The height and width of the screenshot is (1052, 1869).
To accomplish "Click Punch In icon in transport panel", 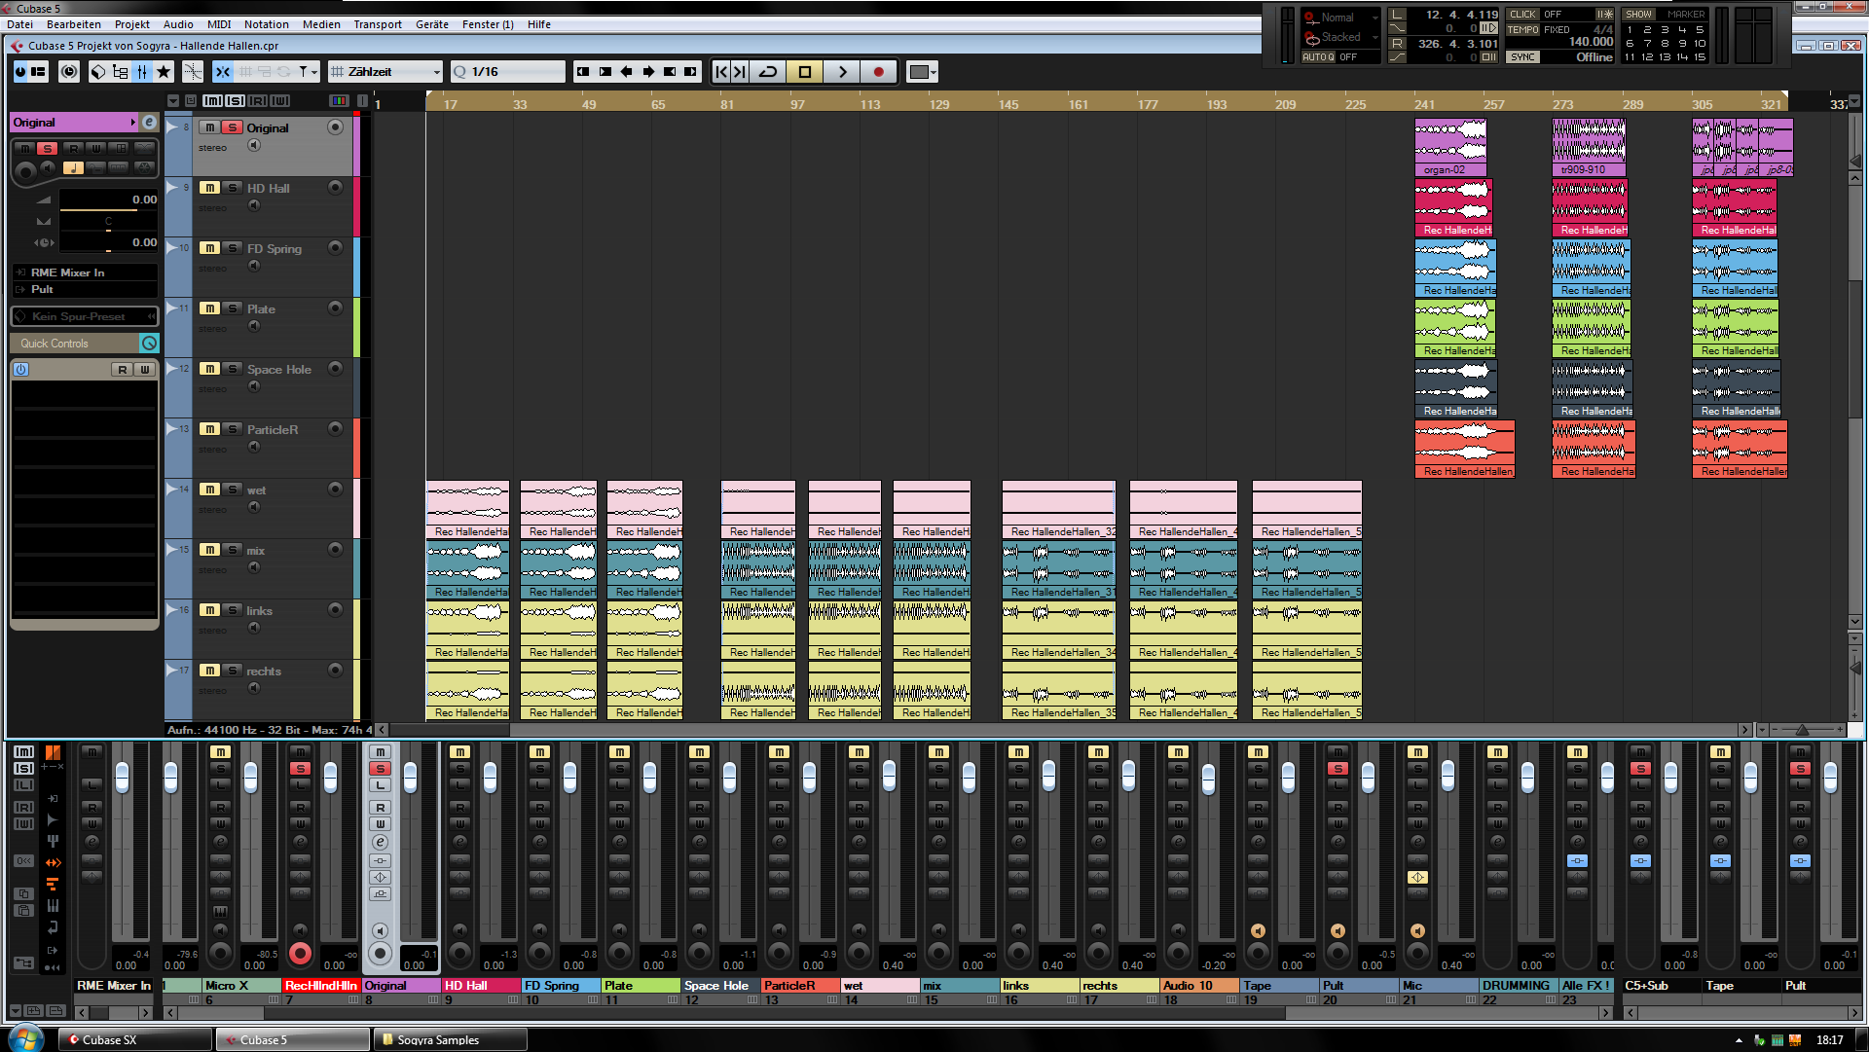I will [x=1397, y=27].
